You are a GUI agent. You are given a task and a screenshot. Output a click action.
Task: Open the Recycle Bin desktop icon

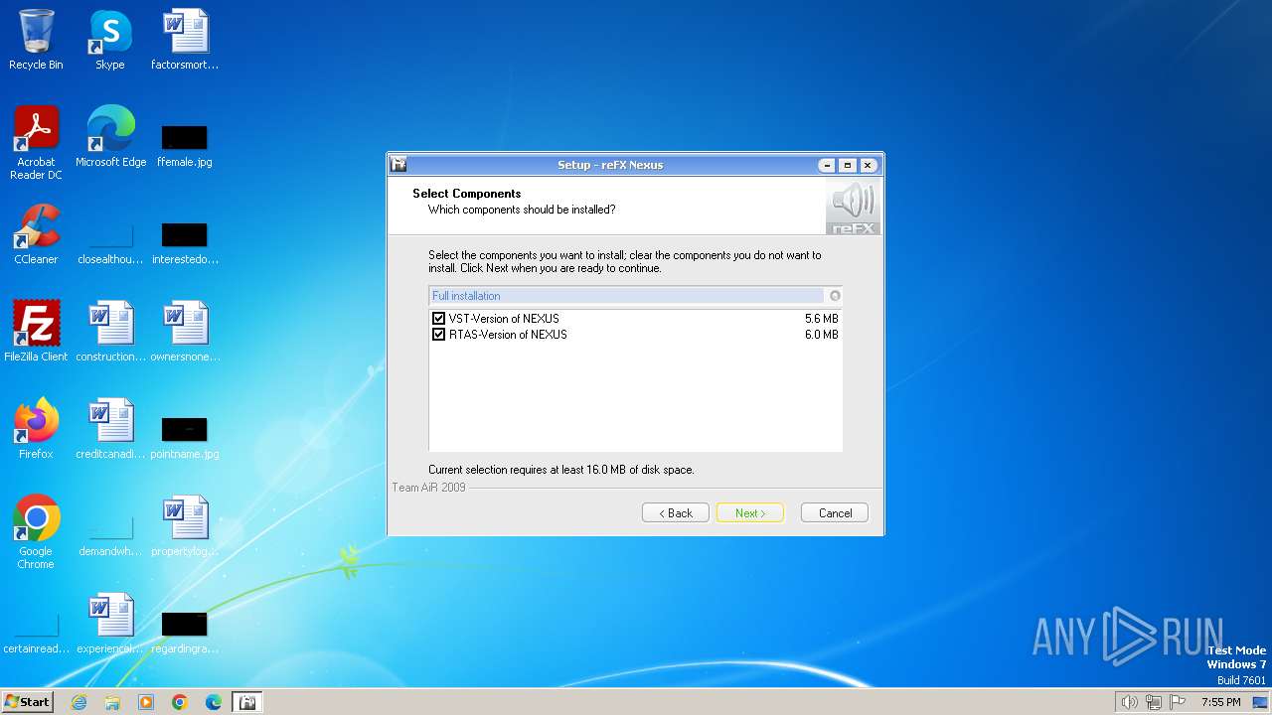click(x=36, y=40)
